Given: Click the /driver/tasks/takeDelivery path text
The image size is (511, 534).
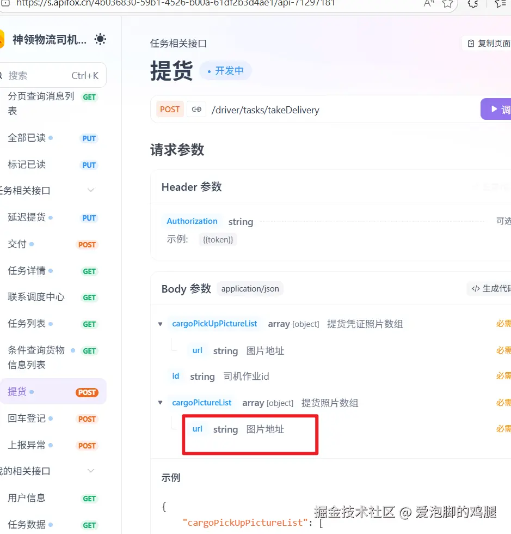Looking at the screenshot, I should tap(266, 110).
